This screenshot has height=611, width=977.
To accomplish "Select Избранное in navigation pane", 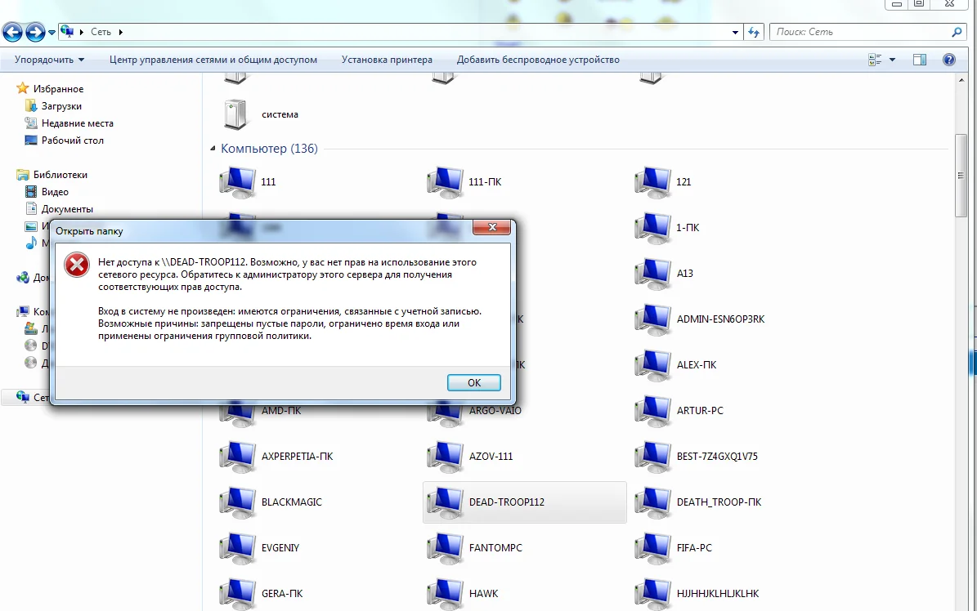I will tap(50, 88).
